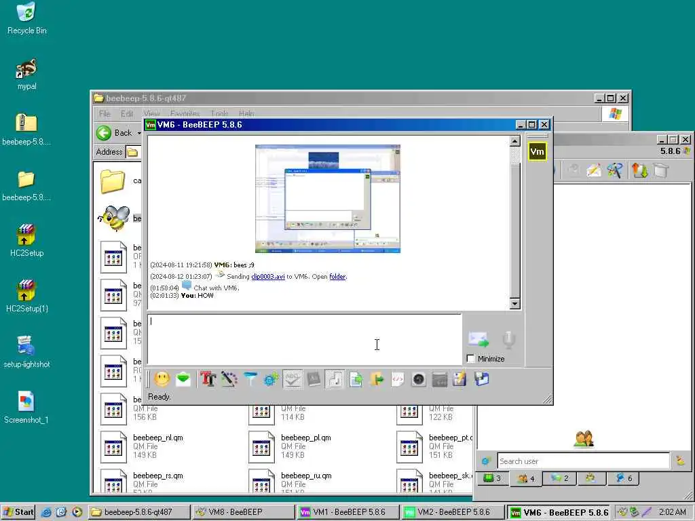
Task: Click the tools settings icon in BeeBEEP main window
Action: (x=615, y=170)
